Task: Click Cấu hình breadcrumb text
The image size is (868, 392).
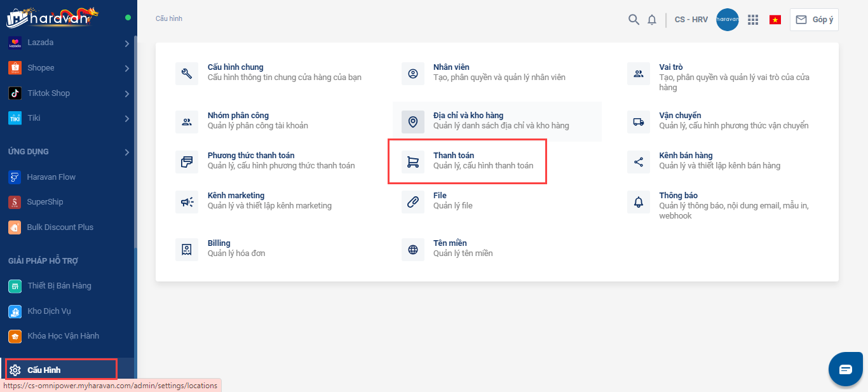Action: point(169,19)
